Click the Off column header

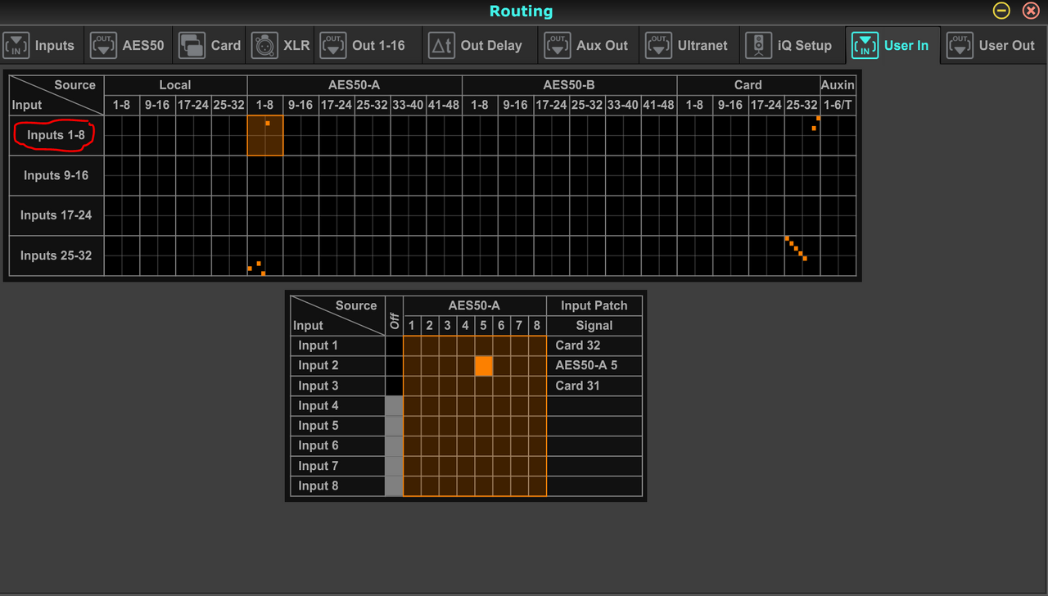click(x=394, y=315)
